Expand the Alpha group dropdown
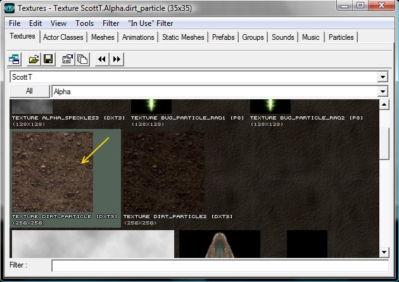Image resolution: width=399 pixels, height=282 pixels. click(382, 92)
